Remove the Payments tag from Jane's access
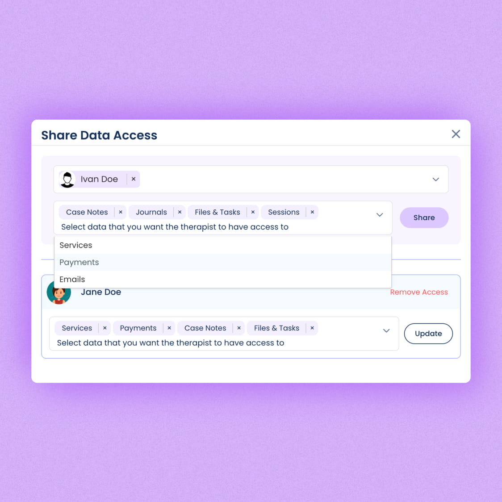 pos(169,328)
